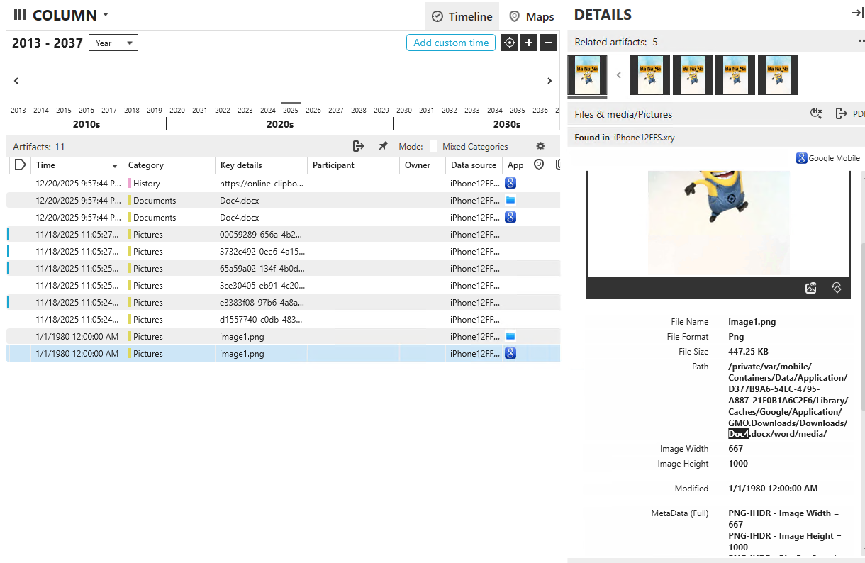The height and width of the screenshot is (563, 865).
Task: Click the export icon above the artifacts list
Action: 359,146
